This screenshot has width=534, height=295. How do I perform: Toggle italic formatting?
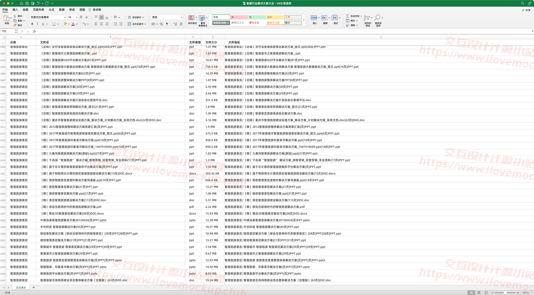[x=38, y=24]
